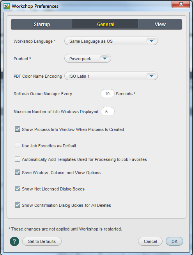Click the PDF Color Name Encoding arrow
The image size is (193, 255).
click(x=151, y=76)
